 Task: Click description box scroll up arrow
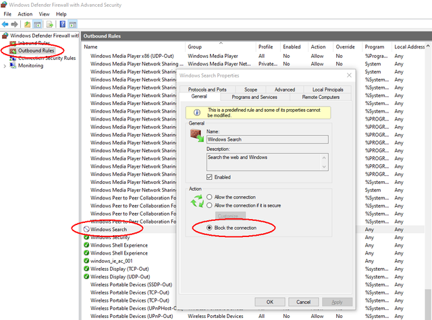pyautogui.click(x=324, y=158)
